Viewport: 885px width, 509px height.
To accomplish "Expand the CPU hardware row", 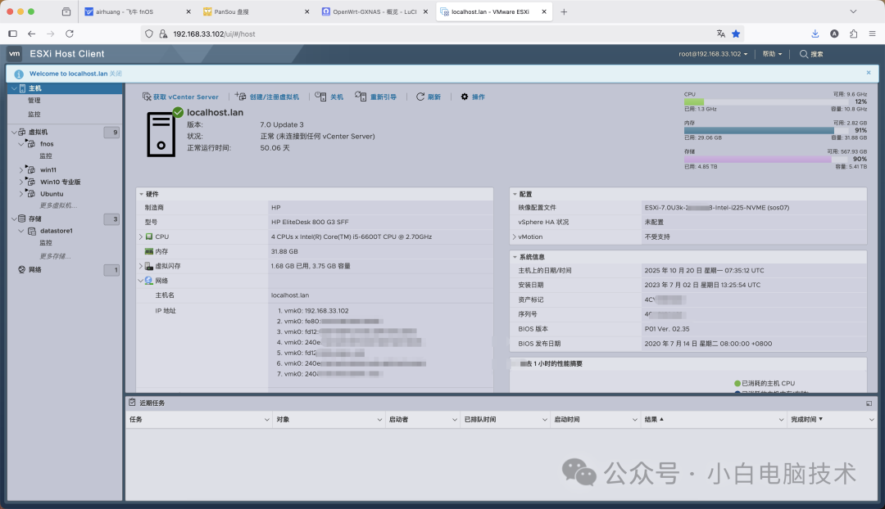I will [141, 236].
